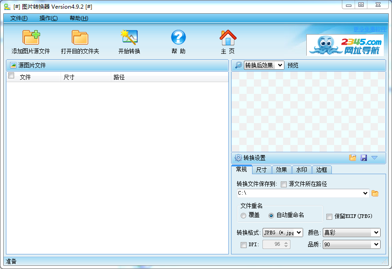Start conversion with the 开始转换 wand icon
Screen dimensions: 392x269
(x=129, y=37)
